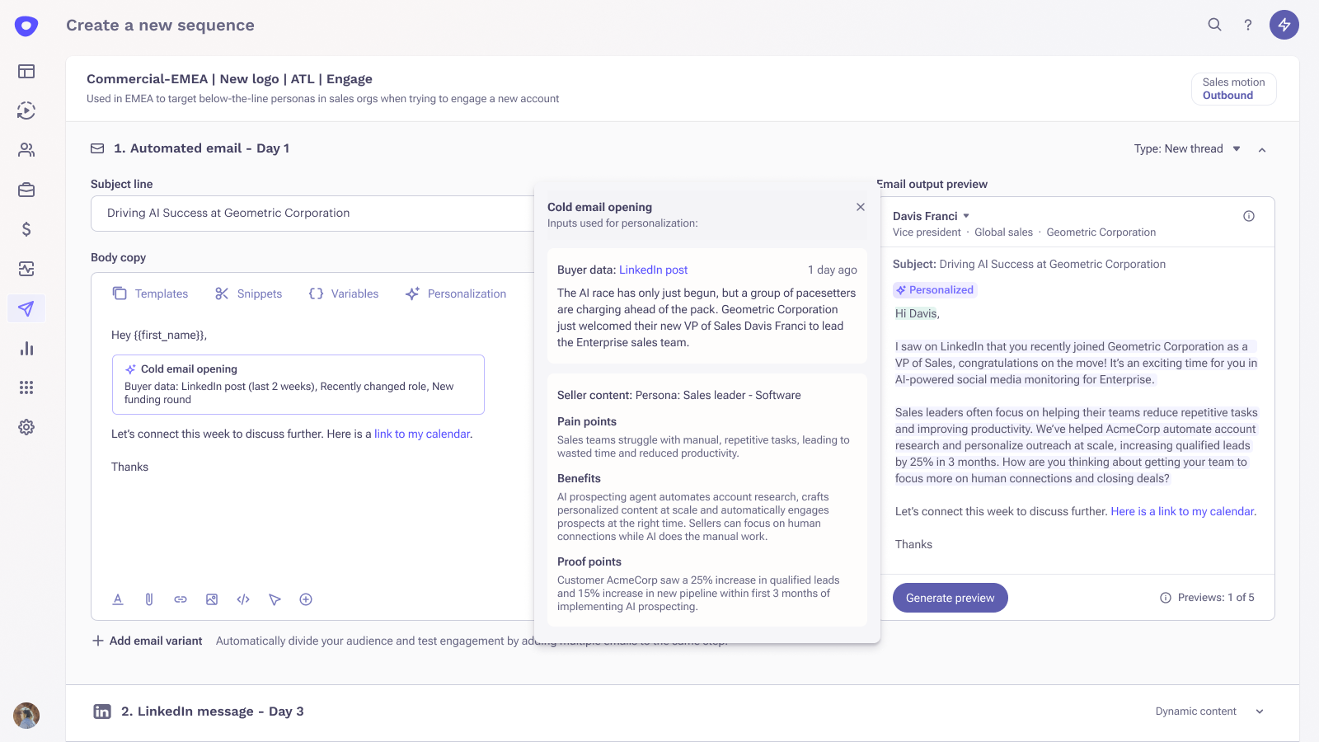
Task: Click the people icon in the sidebar
Action: tap(26, 150)
